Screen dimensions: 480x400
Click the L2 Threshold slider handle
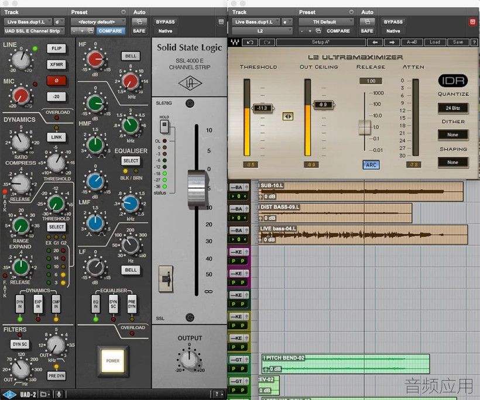[x=262, y=108]
